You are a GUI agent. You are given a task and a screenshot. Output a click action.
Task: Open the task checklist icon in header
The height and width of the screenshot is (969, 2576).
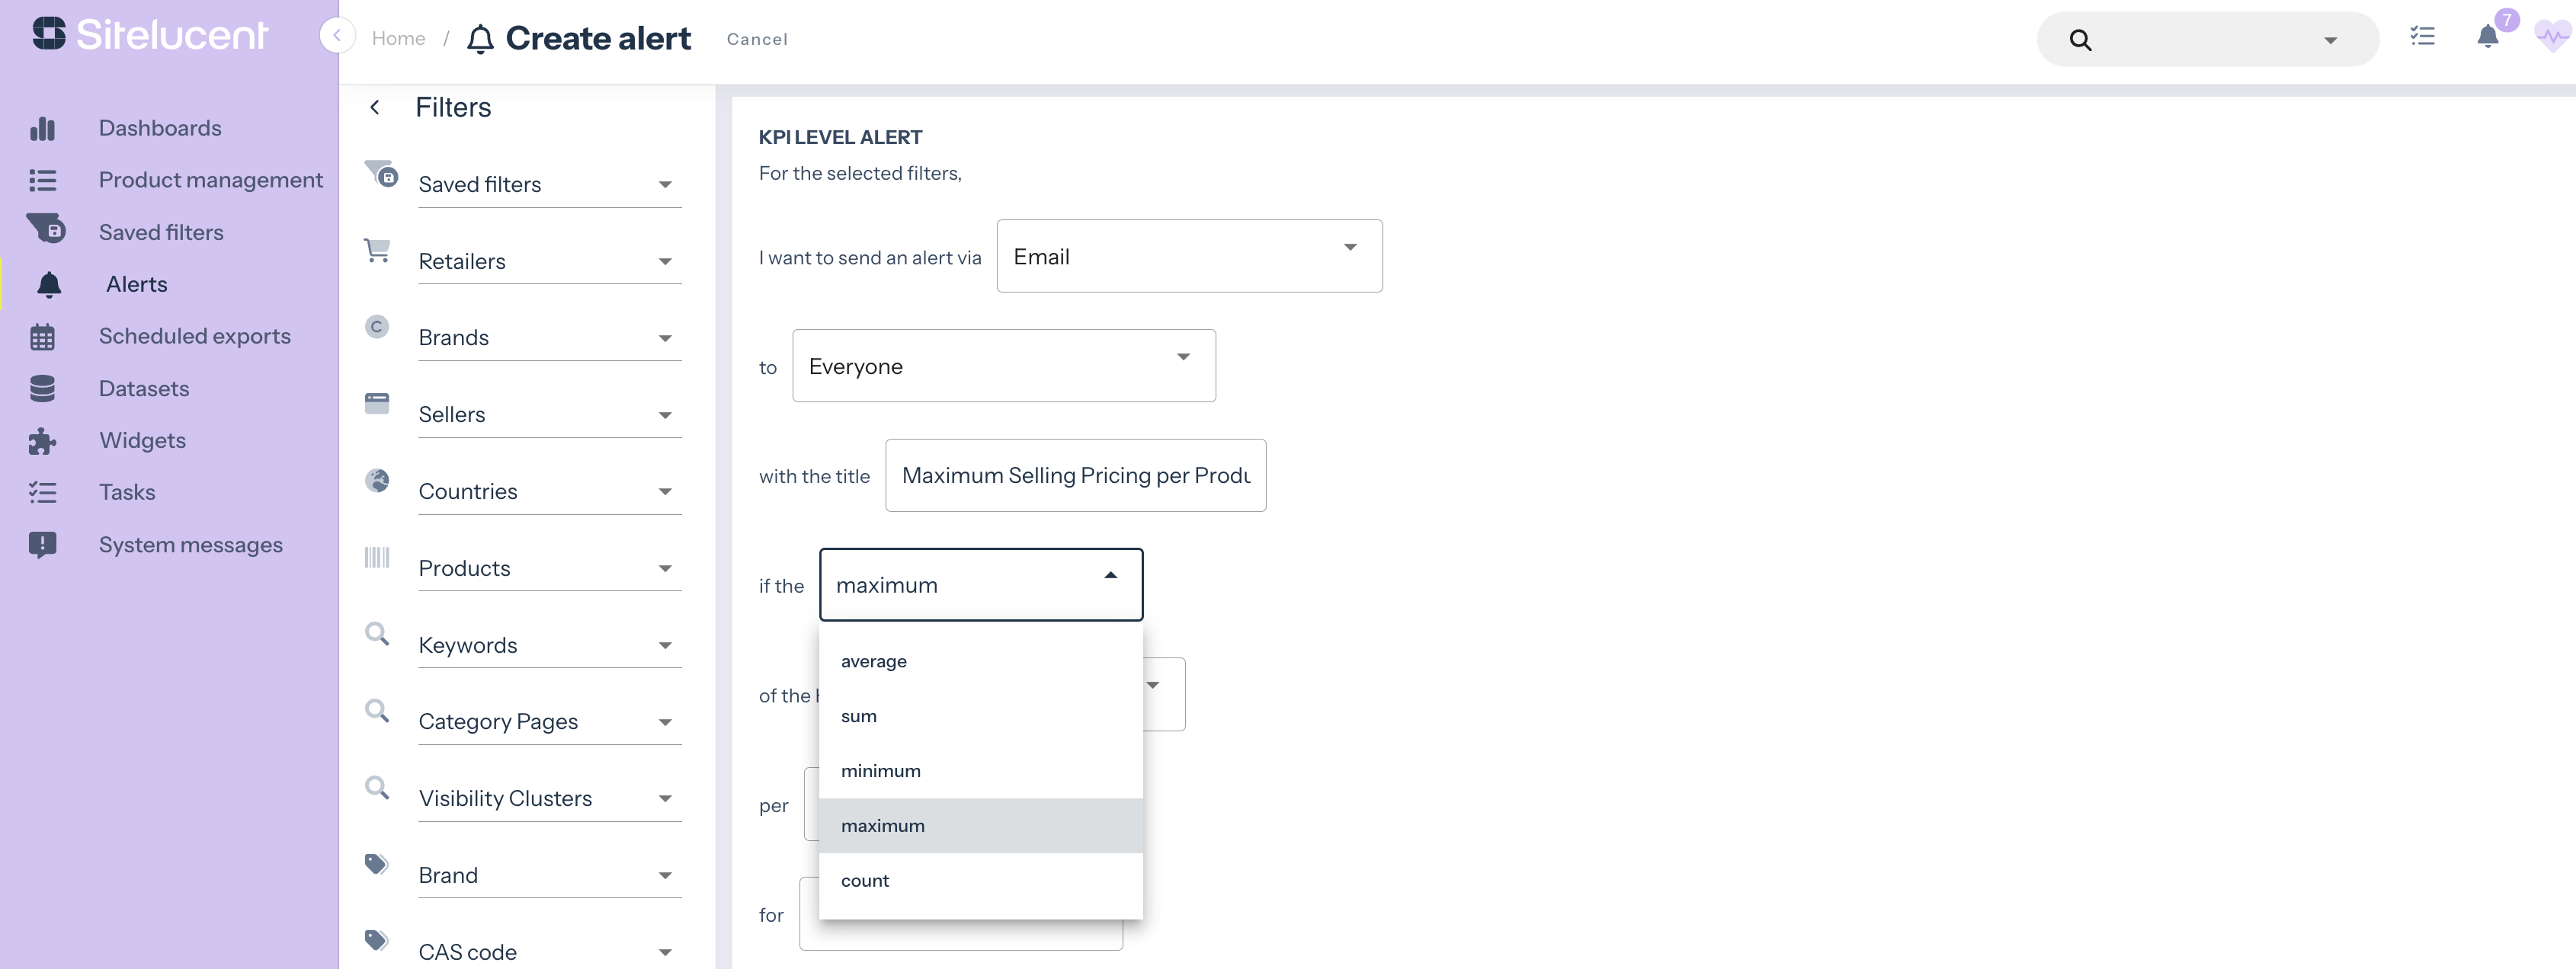[x=2422, y=37]
